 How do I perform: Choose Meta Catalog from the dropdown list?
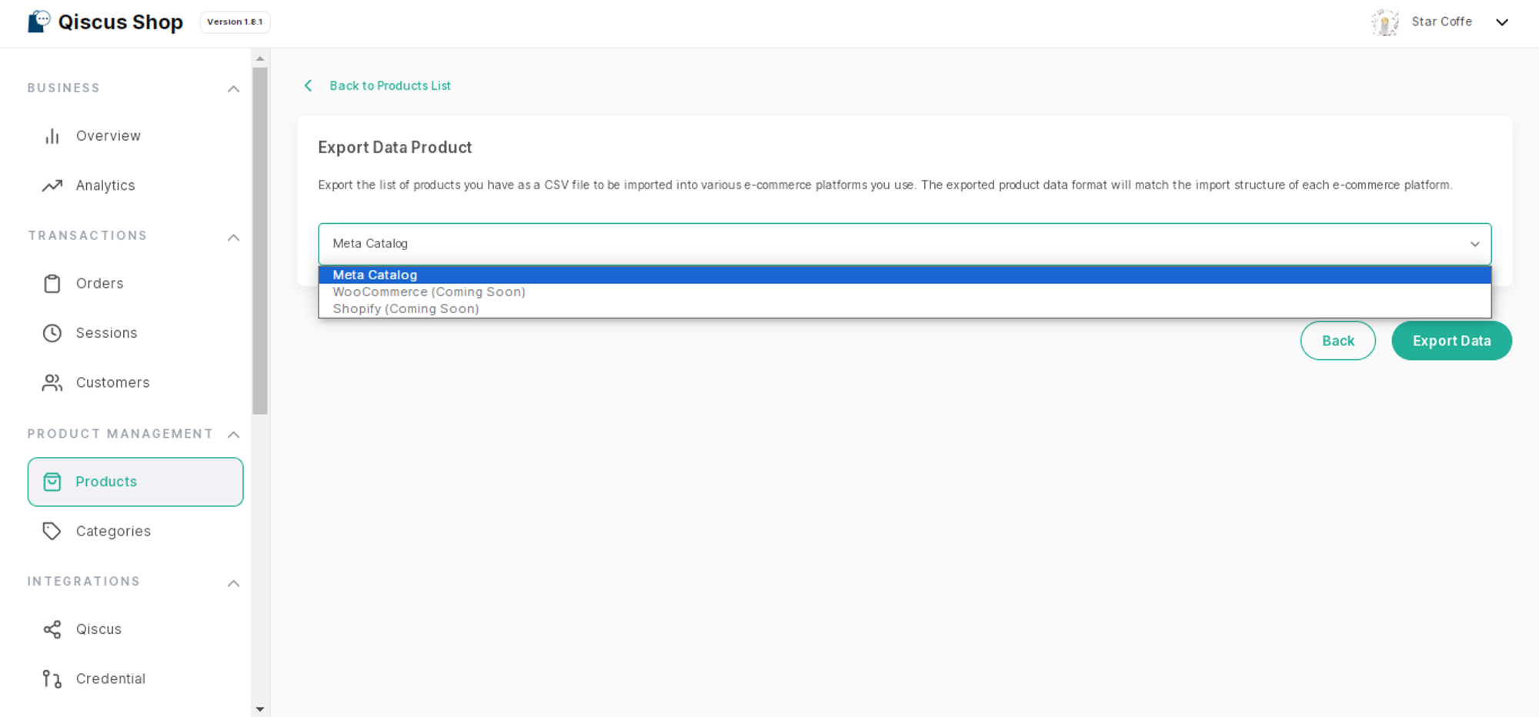(x=904, y=275)
